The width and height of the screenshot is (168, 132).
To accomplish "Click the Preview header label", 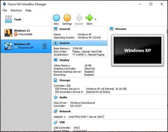I will [121, 29].
